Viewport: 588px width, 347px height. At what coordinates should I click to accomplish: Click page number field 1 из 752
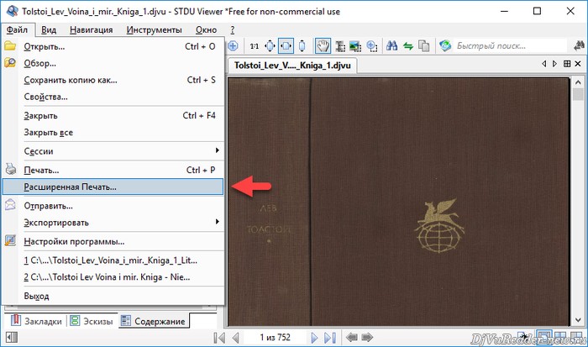pos(276,338)
